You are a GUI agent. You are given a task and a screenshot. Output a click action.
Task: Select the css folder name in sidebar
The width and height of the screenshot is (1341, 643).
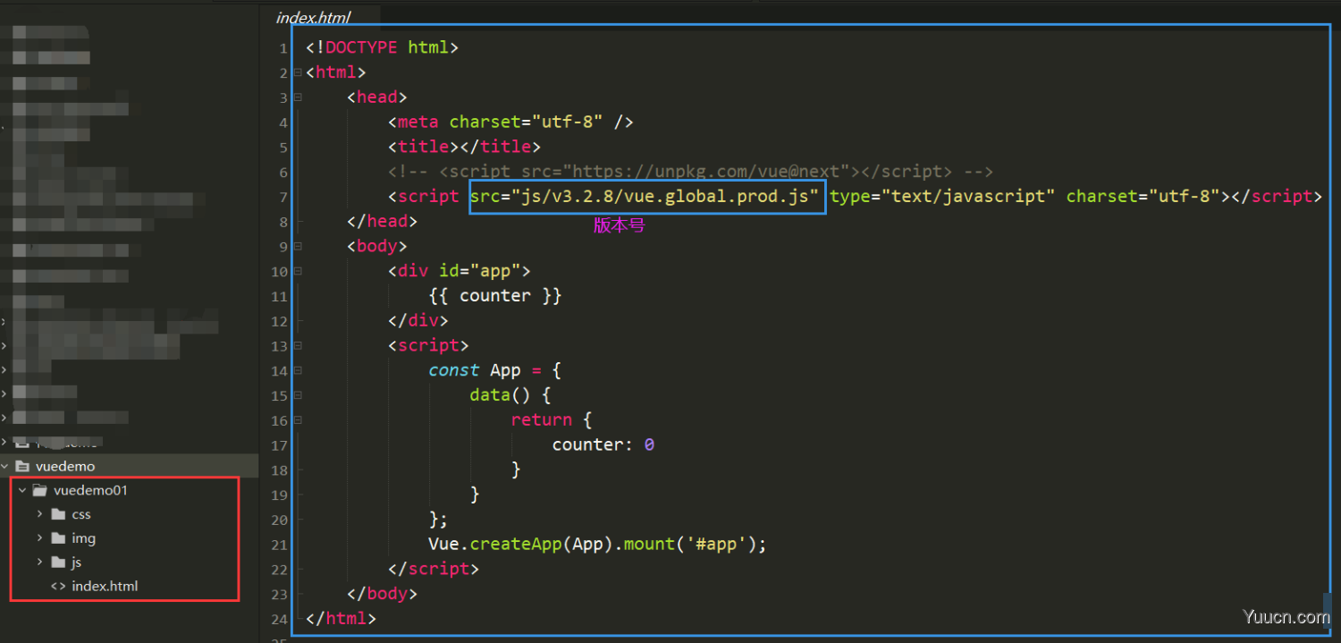[x=81, y=514]
